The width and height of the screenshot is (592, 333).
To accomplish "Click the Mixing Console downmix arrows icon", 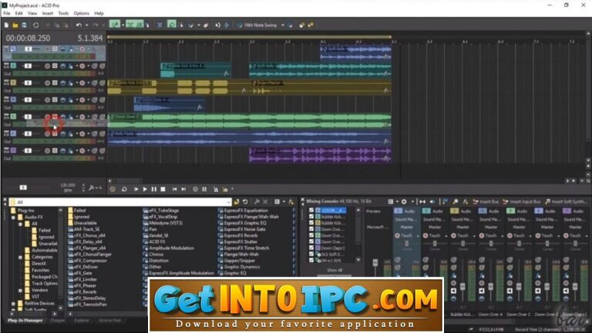I will [422, 202].
